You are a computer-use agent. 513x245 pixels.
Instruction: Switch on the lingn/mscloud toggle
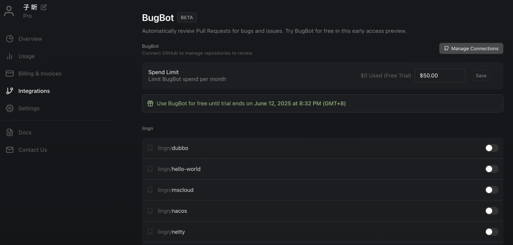(x=492, y=190)
